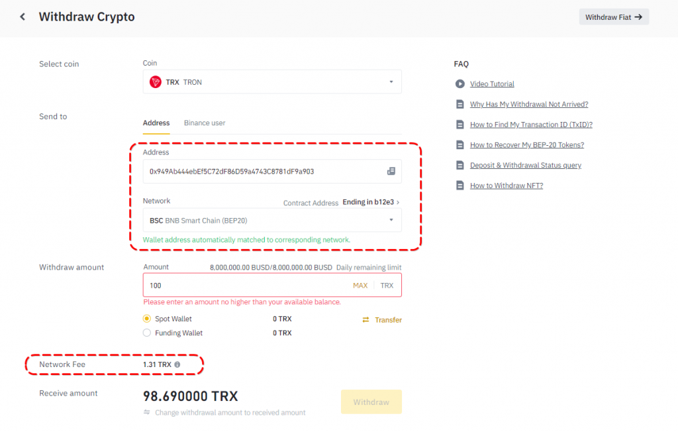
Task: Click the Video Tutorial play icon
Action: click(x=460, y=84)
